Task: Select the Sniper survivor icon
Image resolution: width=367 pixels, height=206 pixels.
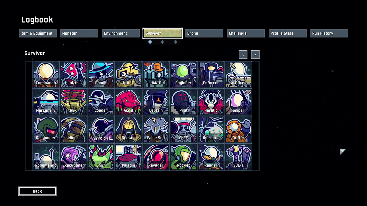Action: (239, 102)
